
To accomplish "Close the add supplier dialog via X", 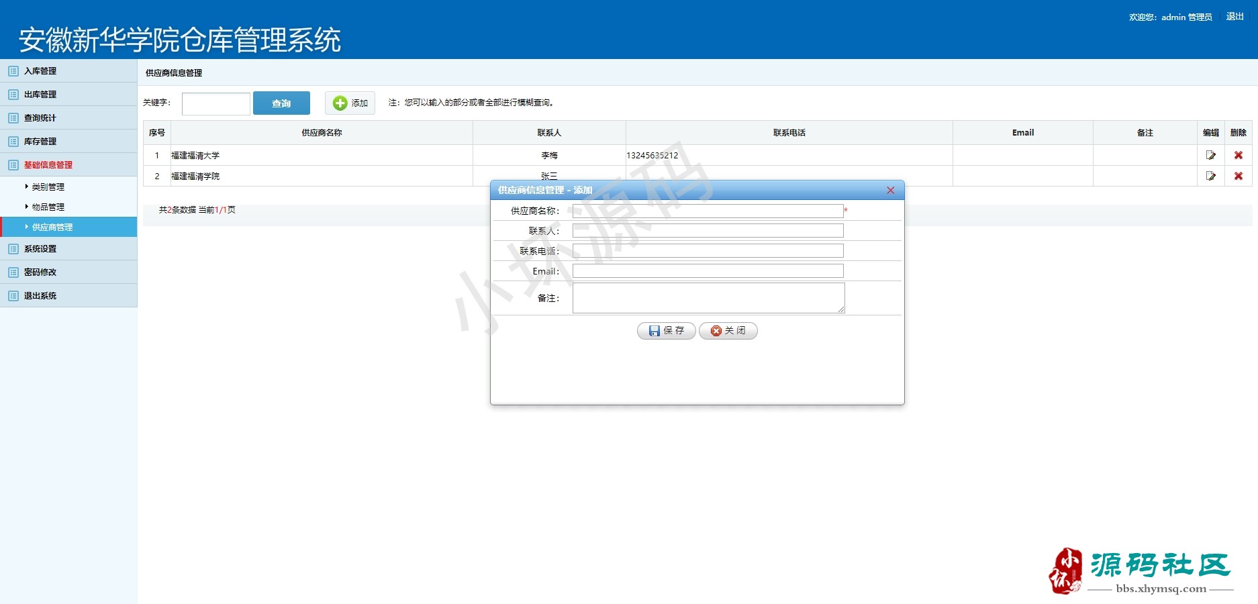I will 890,191.
